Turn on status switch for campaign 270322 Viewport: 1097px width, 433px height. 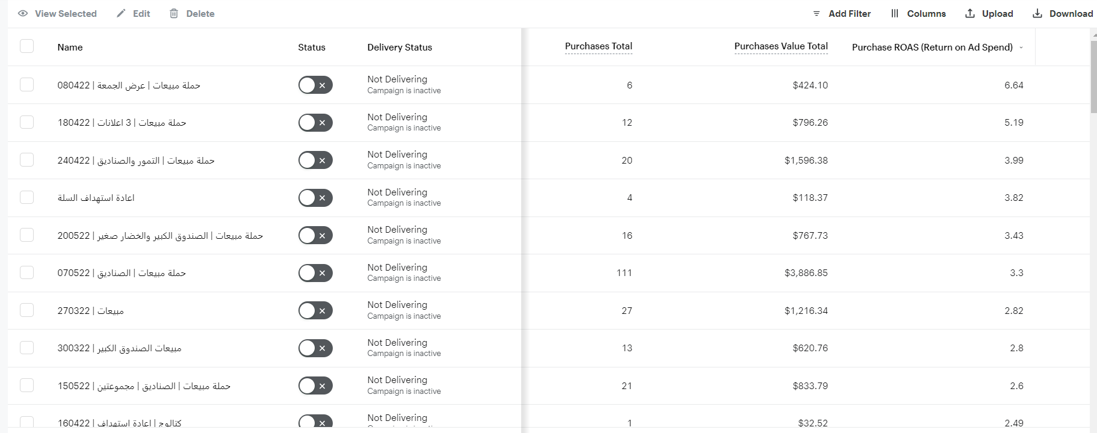315,310
